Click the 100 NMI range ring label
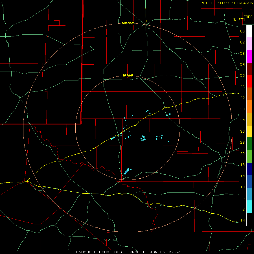The image size is (254, 254). click(x=128, y=23)
